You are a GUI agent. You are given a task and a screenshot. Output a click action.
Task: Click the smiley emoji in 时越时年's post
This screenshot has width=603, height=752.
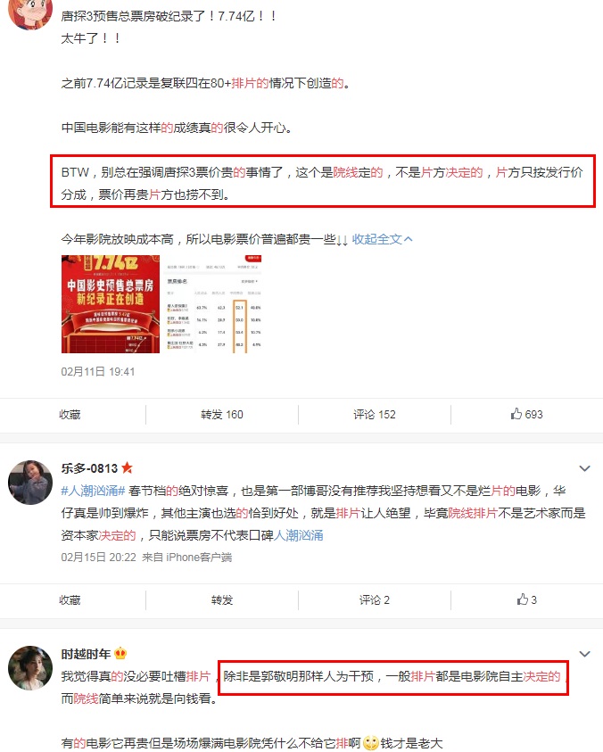pos(370,743)
